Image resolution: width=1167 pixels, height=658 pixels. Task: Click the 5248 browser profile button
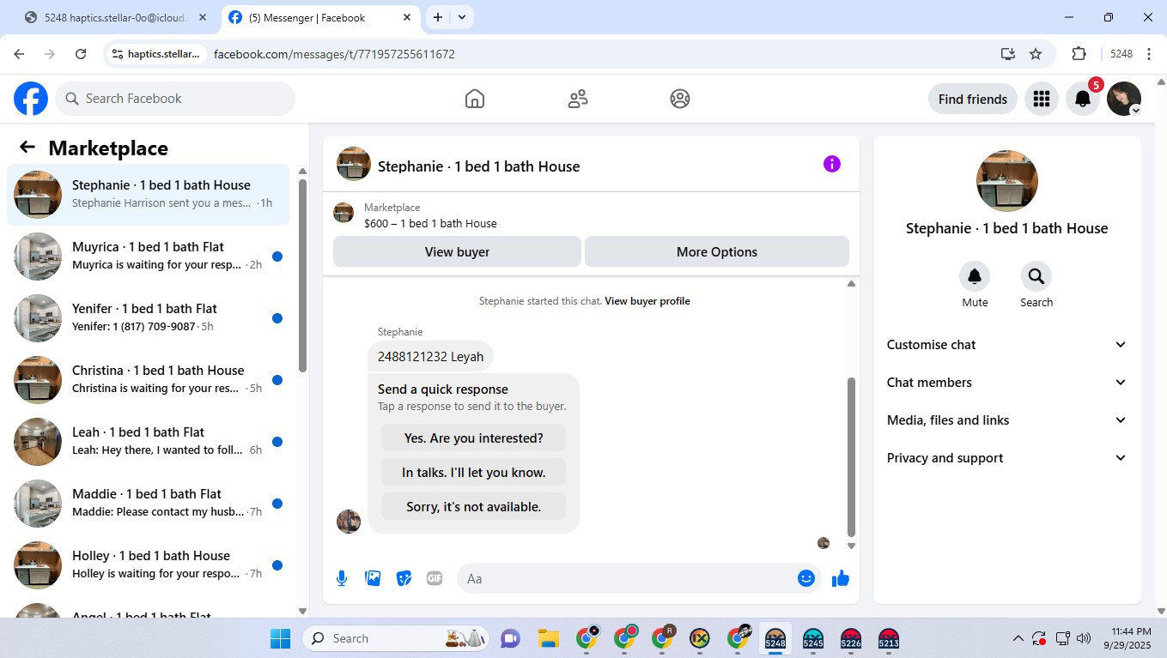1121,54
